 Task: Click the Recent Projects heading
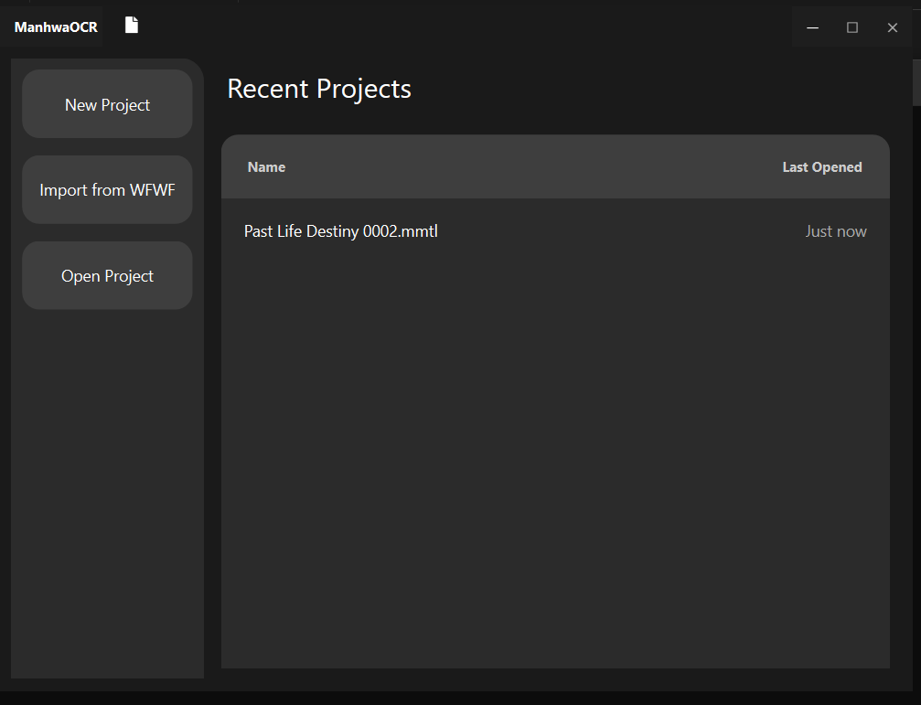(x=319, y=89)
